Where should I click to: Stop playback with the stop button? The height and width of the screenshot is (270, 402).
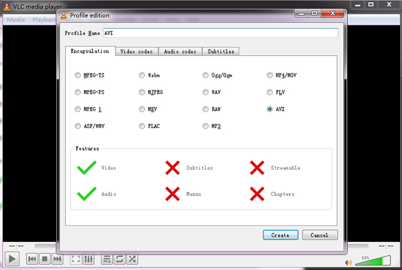click(45, 259)
